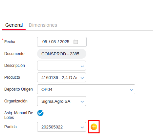Viewport: 153px width, 140px height.
Task: Select the General tab
Action: [14, 25]
